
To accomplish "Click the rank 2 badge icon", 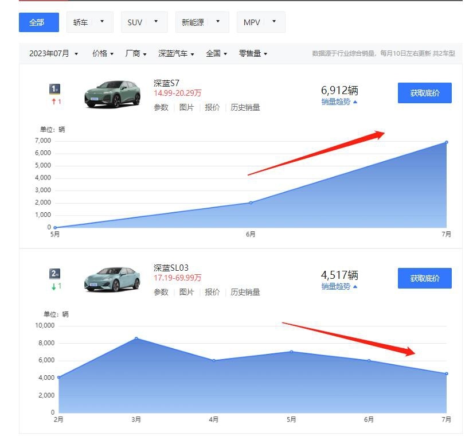I will (x=54, y=274).
